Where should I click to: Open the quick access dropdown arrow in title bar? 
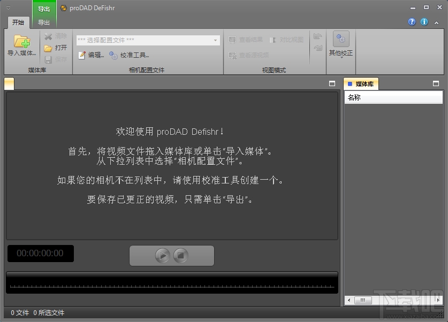pyautogui.click(x=8, y=8)
